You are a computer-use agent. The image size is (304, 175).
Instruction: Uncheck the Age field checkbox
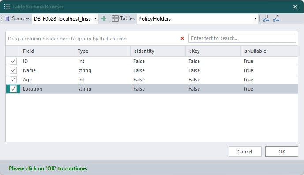pyautogui.click(x=13, y=80)
